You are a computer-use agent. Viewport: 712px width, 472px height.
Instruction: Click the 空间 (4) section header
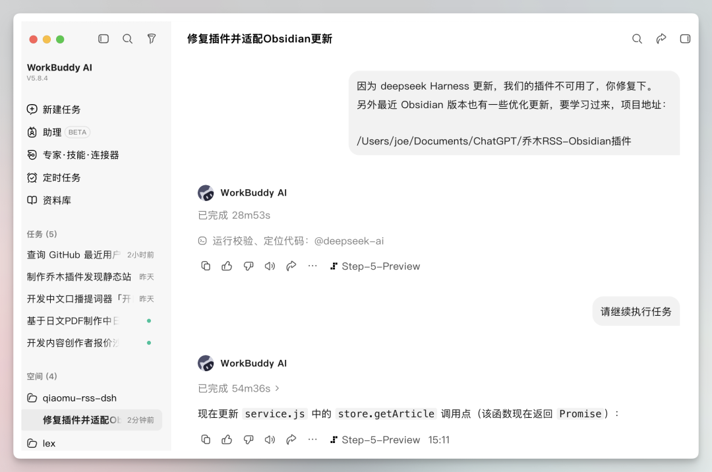[x=42, y=376]
